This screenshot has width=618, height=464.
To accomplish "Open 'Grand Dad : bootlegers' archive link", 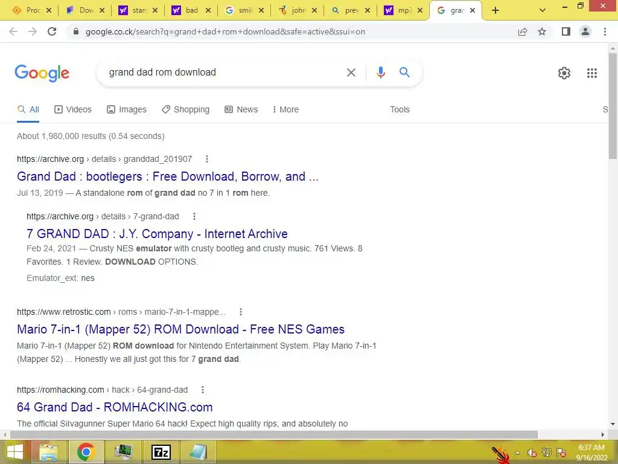I will click(x=168, y=176).
